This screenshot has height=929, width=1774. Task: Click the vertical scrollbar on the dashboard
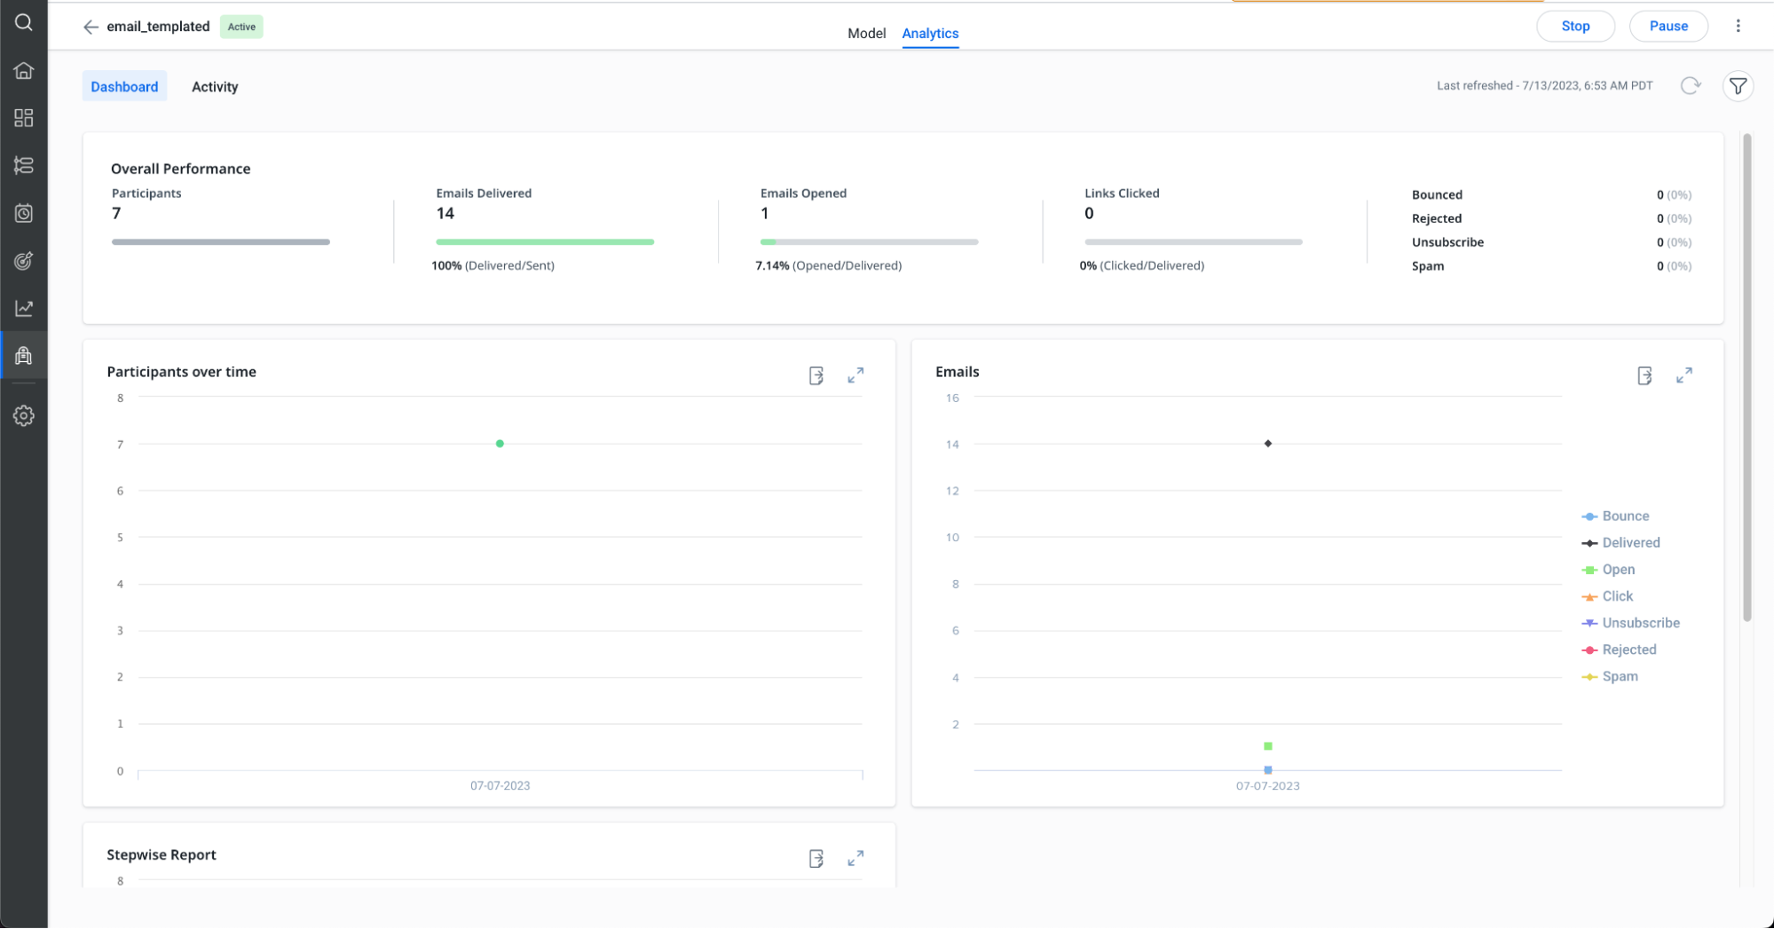click(1746, 377)
